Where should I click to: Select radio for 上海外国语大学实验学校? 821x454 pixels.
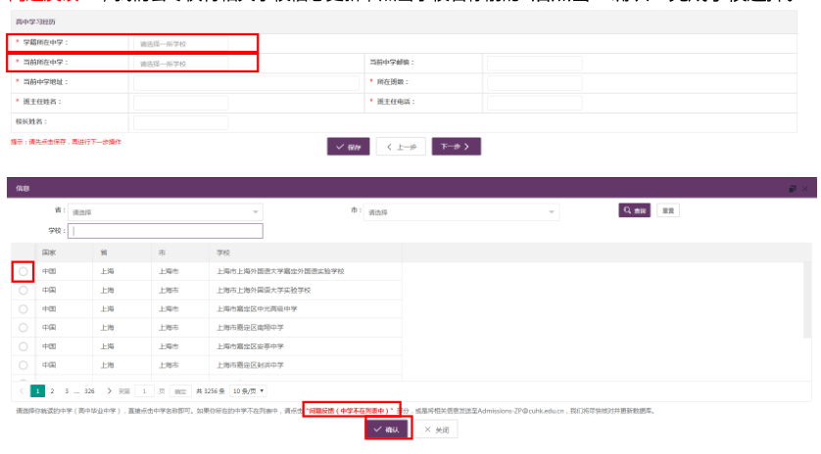24,290
